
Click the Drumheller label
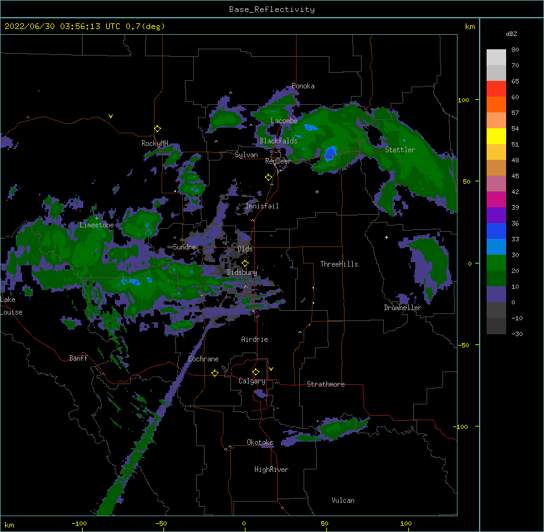tap(403, 308)
